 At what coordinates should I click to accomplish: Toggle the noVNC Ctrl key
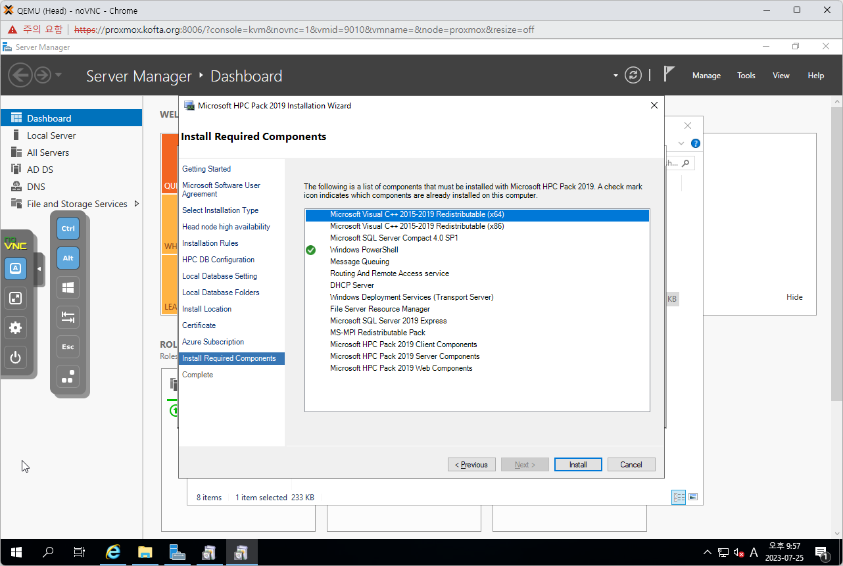pos(68,228)
